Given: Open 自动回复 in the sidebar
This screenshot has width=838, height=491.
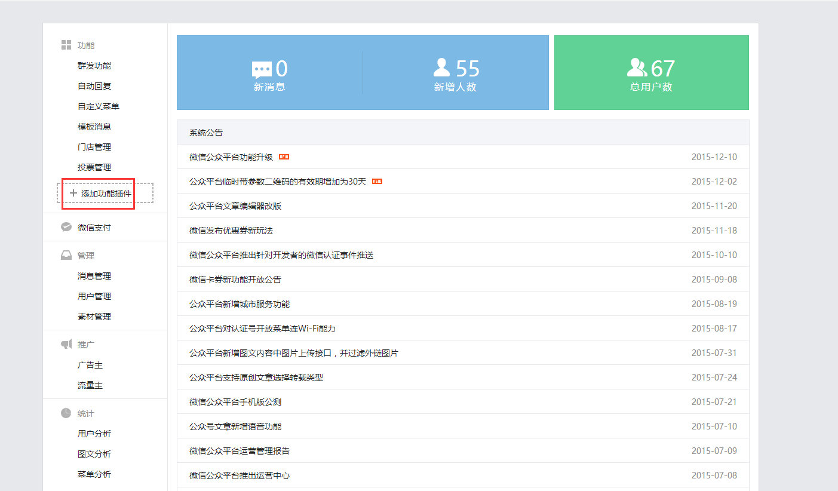Looking at the screenshot, I should [x=94, y=86].
